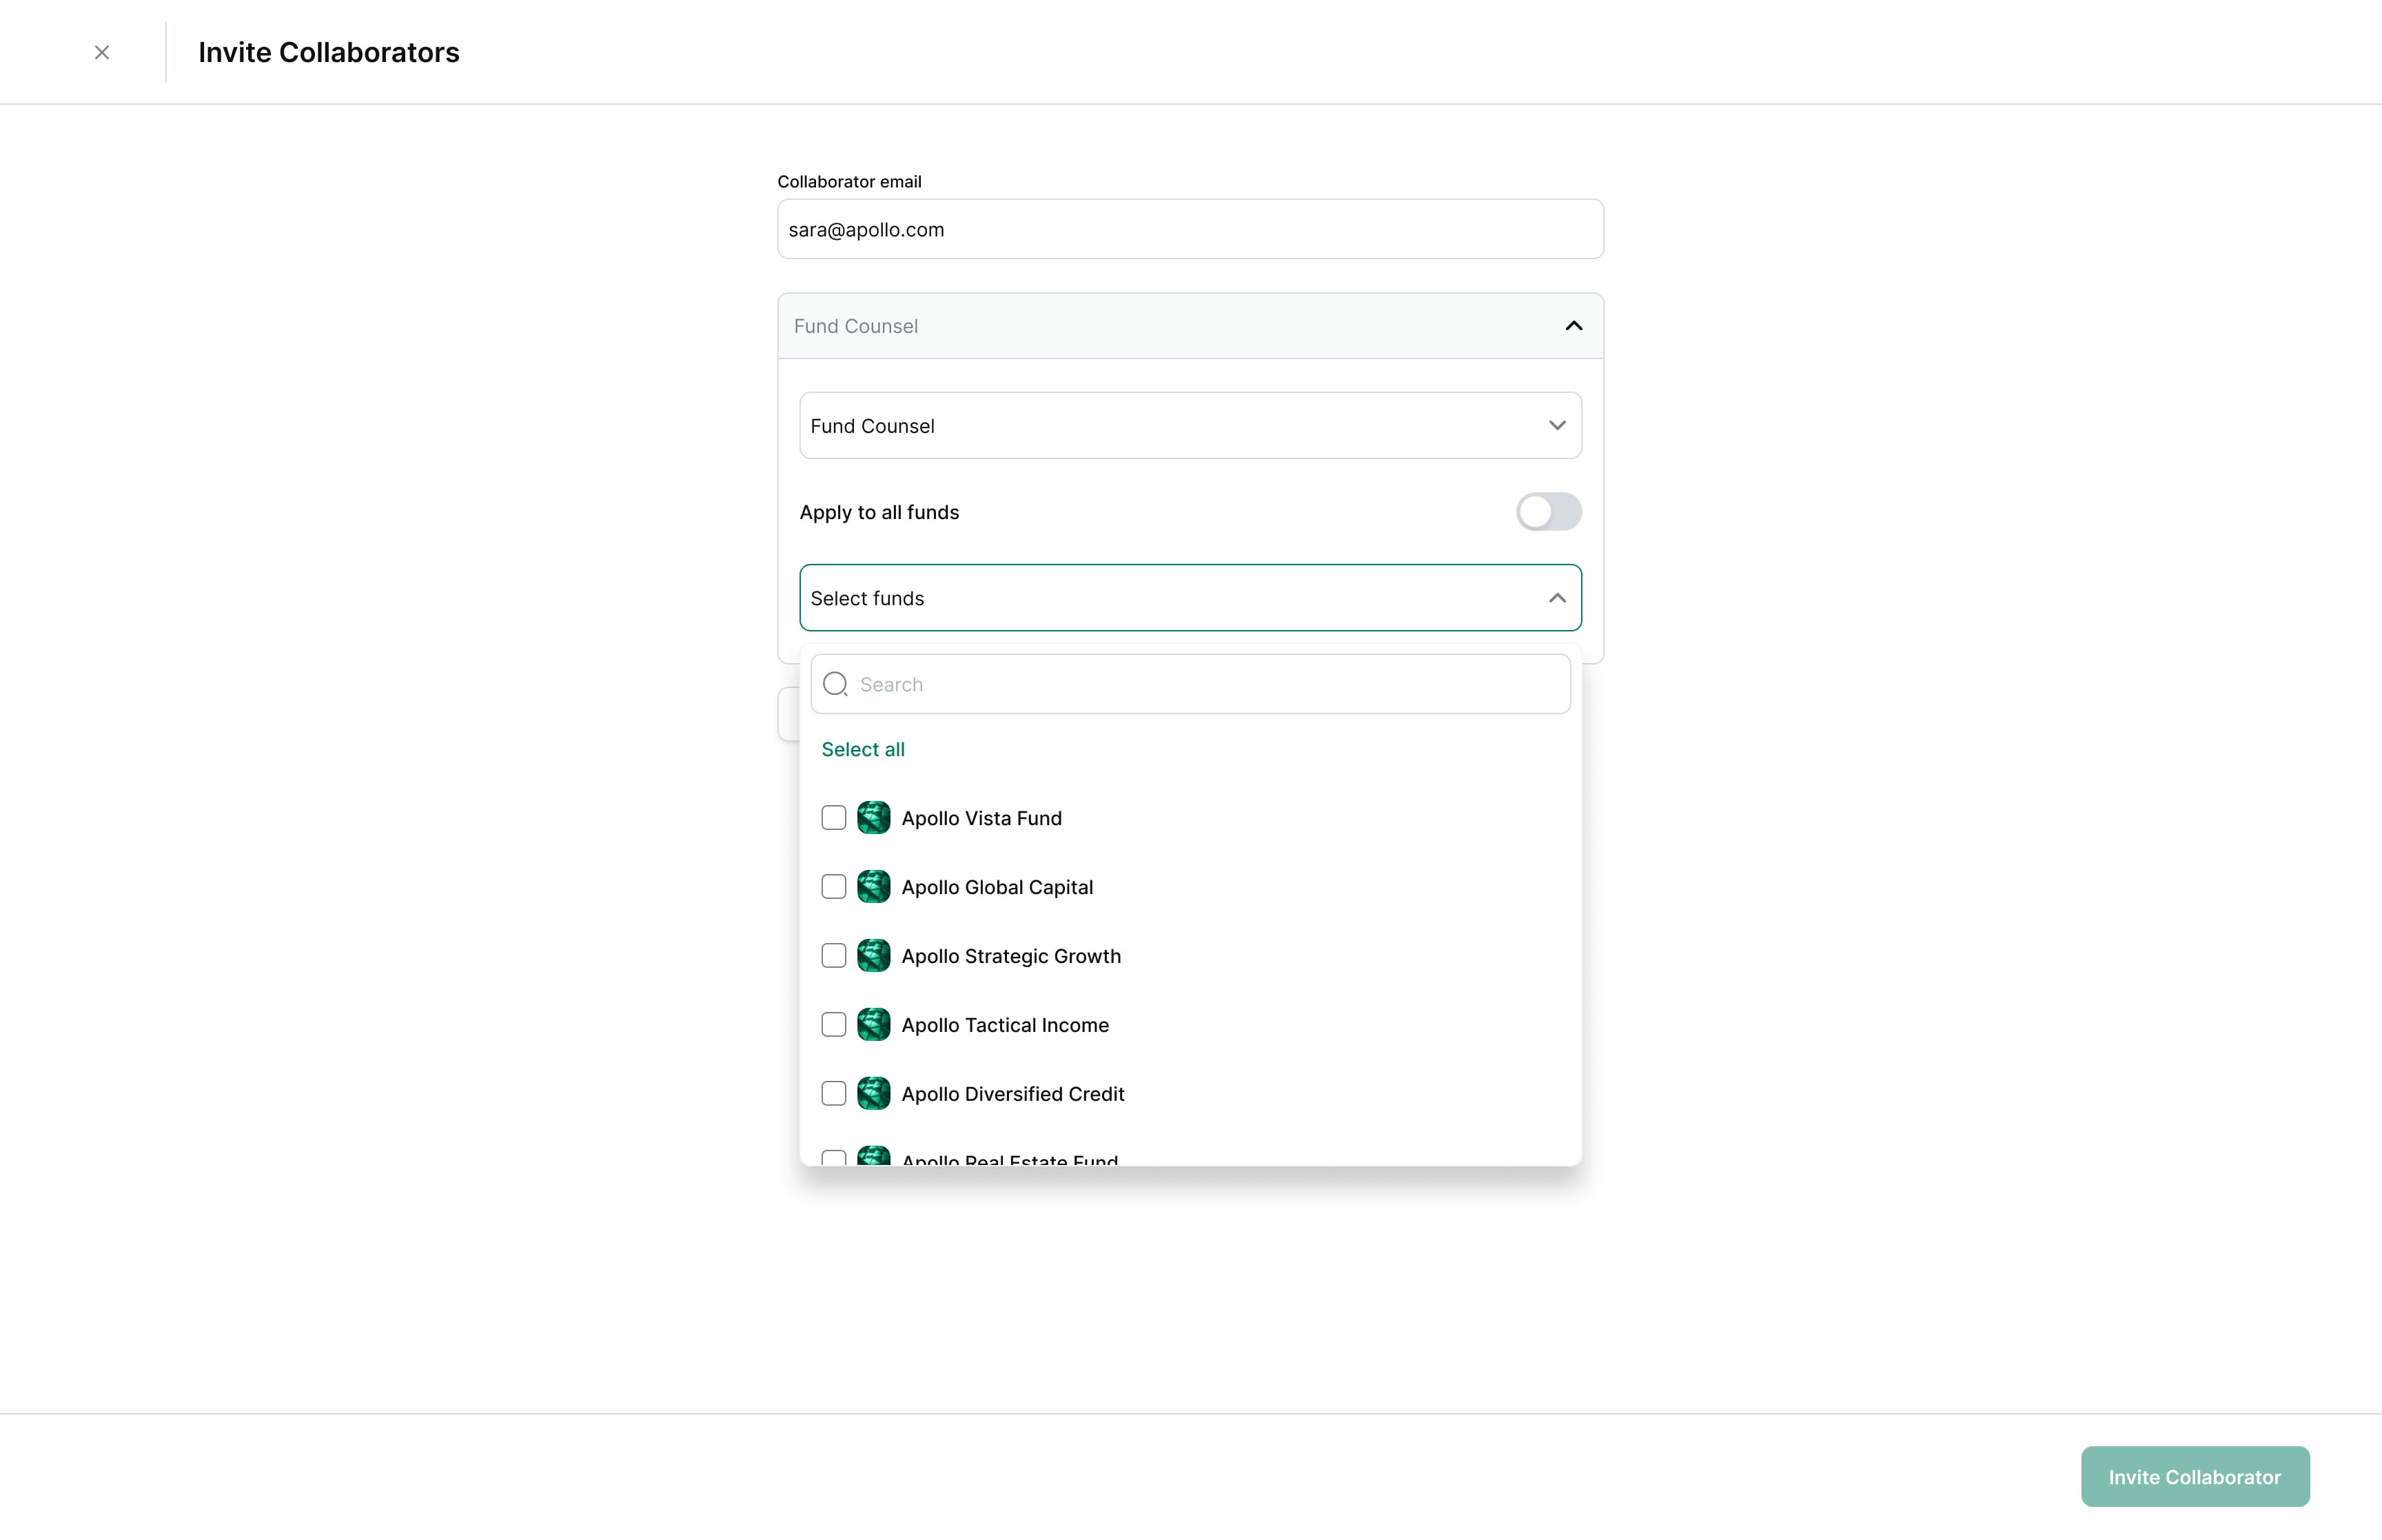
Task: Select the Apollo Diversified Credit label
Action: [1014, 1094]
